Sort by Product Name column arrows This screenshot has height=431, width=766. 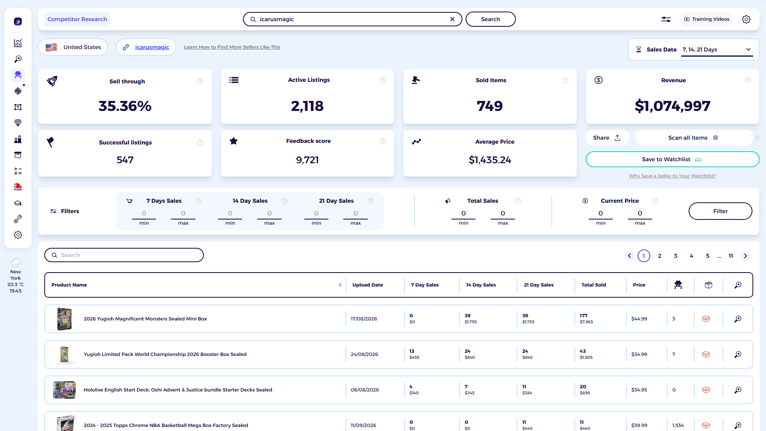tap(340, 285)
